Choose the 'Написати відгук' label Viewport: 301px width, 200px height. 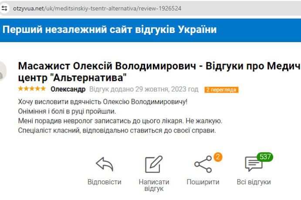tap(154, 185)
